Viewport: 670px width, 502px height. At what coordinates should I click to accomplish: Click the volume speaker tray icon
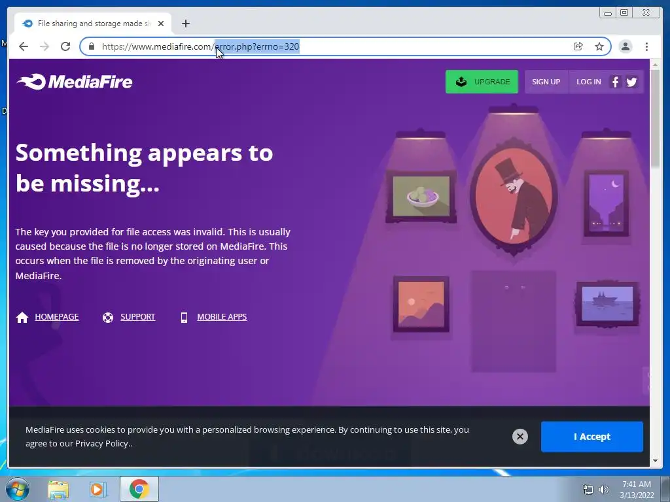coord(604,490)
